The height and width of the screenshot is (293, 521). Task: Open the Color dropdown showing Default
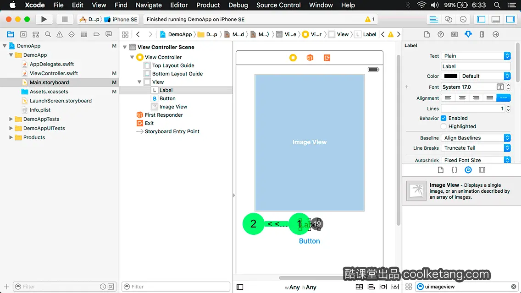pos(485,76)
